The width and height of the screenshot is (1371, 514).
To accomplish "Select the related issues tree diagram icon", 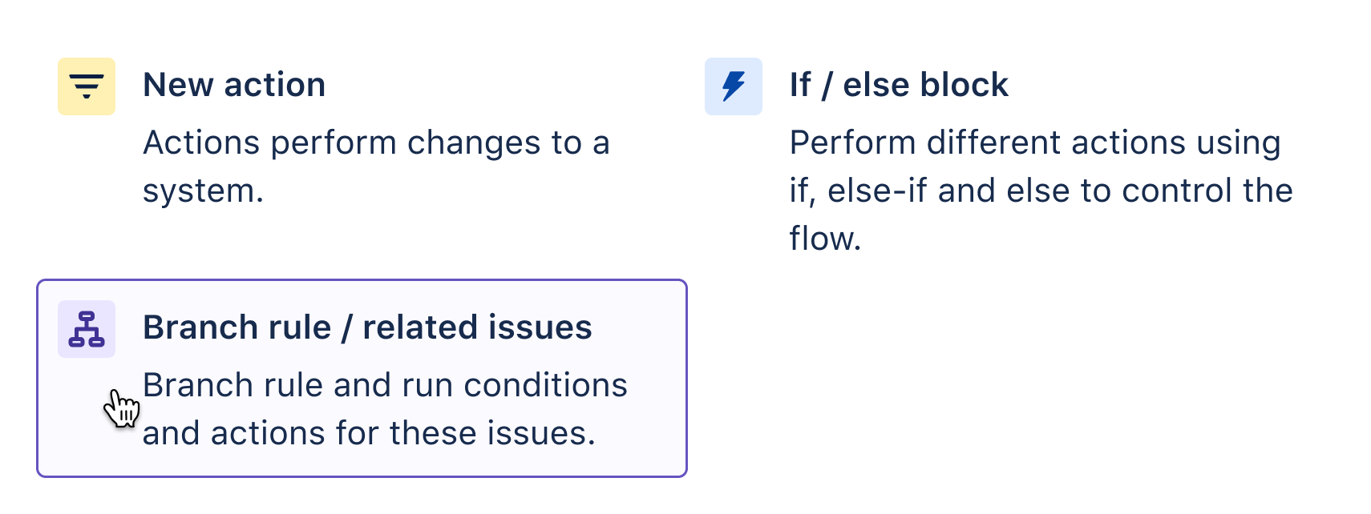I will (86, 328).
